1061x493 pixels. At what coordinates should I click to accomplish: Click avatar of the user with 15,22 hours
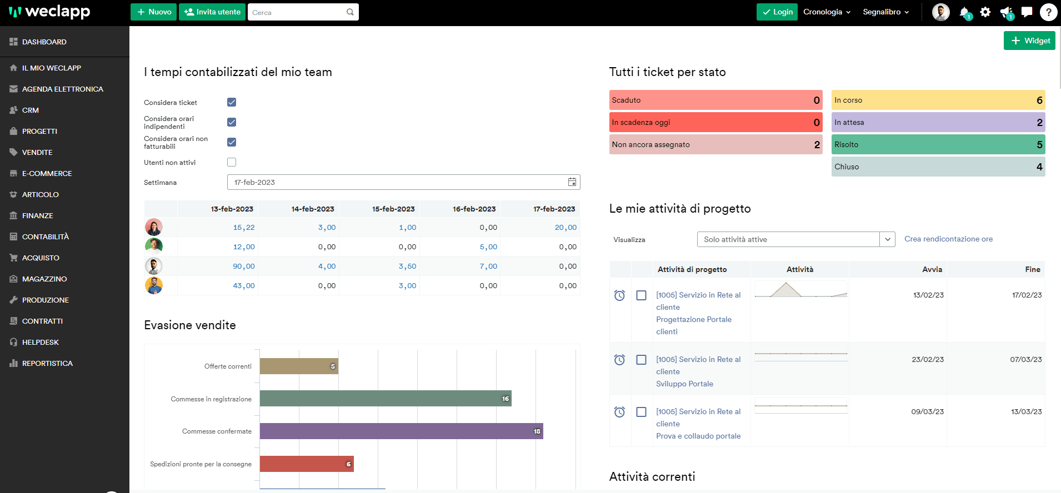coord(154,227)
